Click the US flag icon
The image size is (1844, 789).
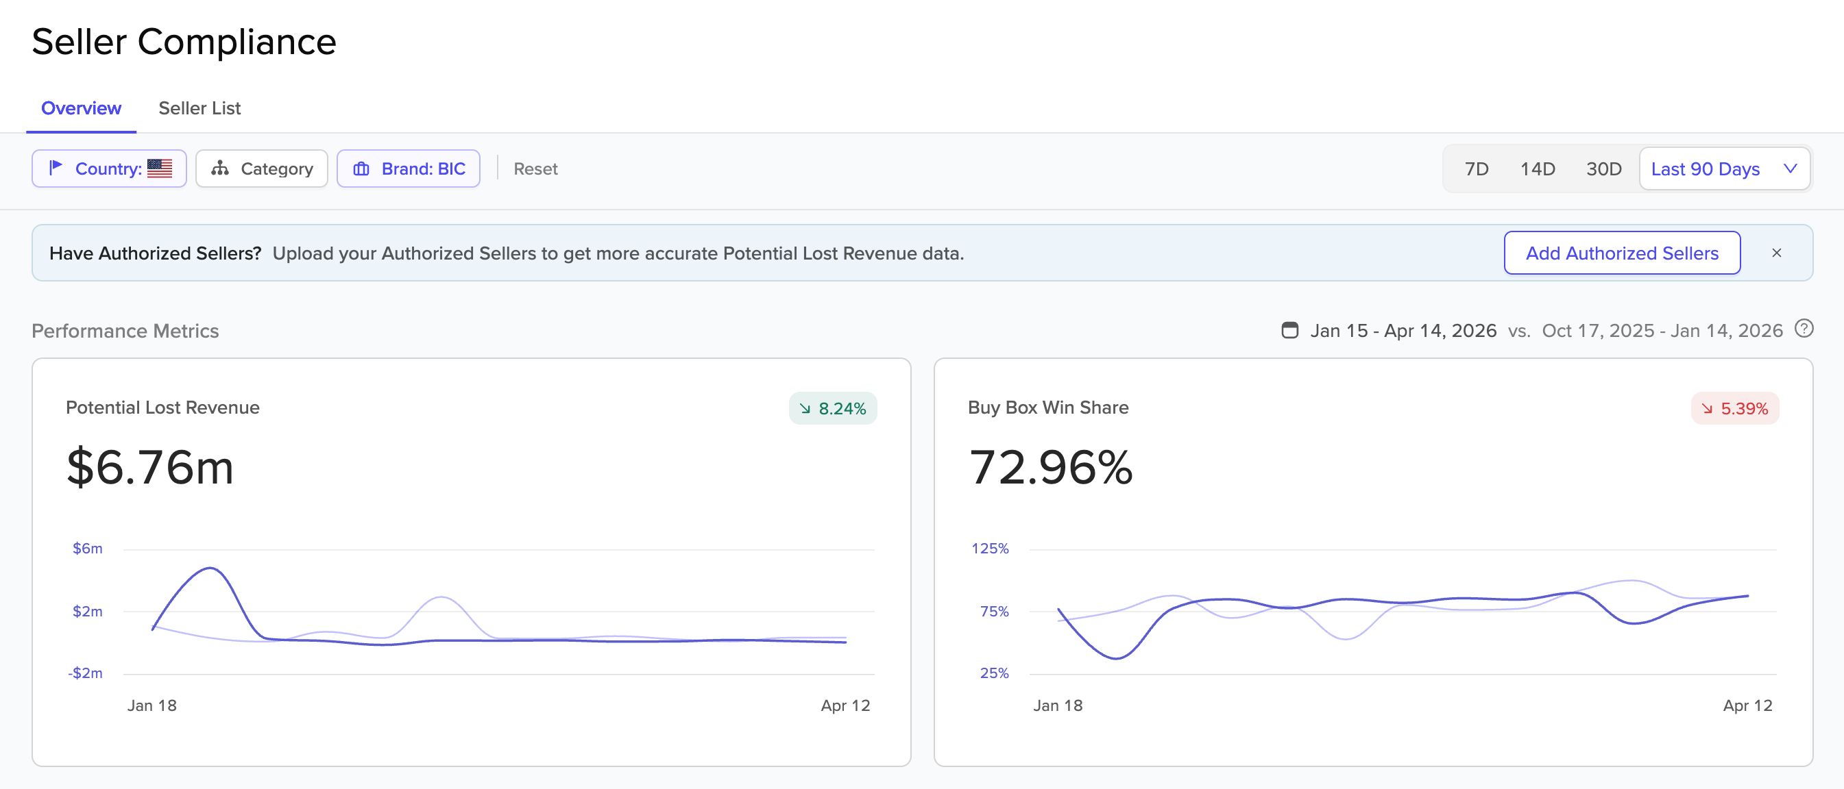tap(160, 168)
